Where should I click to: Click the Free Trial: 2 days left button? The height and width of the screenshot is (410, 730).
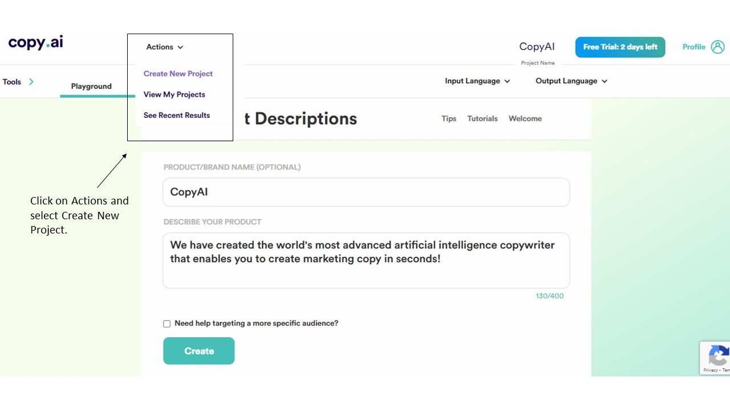620,47
